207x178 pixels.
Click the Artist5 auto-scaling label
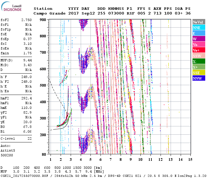click(x=7, y=150)
